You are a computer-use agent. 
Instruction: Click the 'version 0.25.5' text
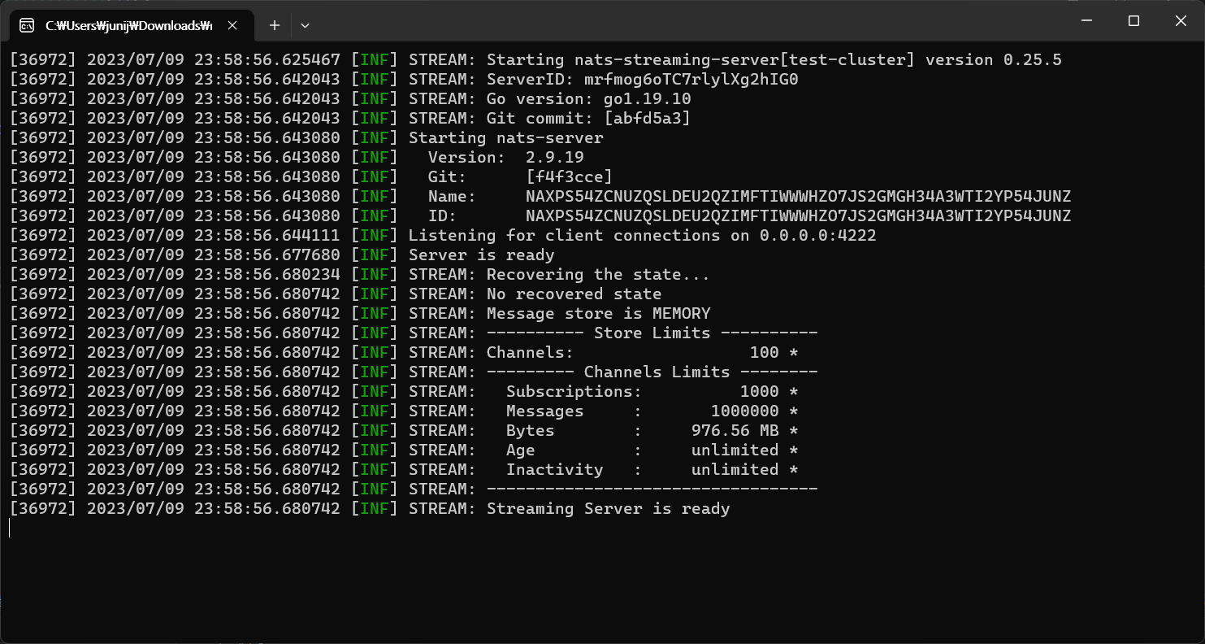(x=994, y=60)
